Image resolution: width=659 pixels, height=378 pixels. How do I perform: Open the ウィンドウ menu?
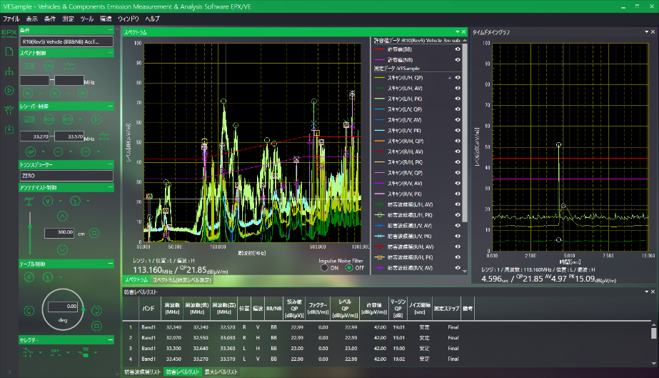[x=129, y=19]
